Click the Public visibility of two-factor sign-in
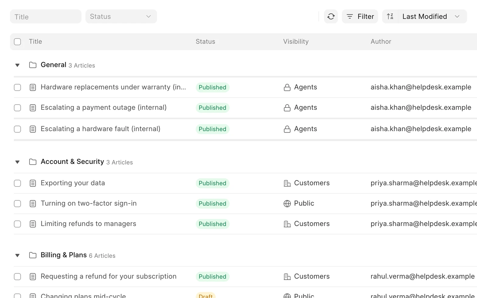 tap(304, 203)
